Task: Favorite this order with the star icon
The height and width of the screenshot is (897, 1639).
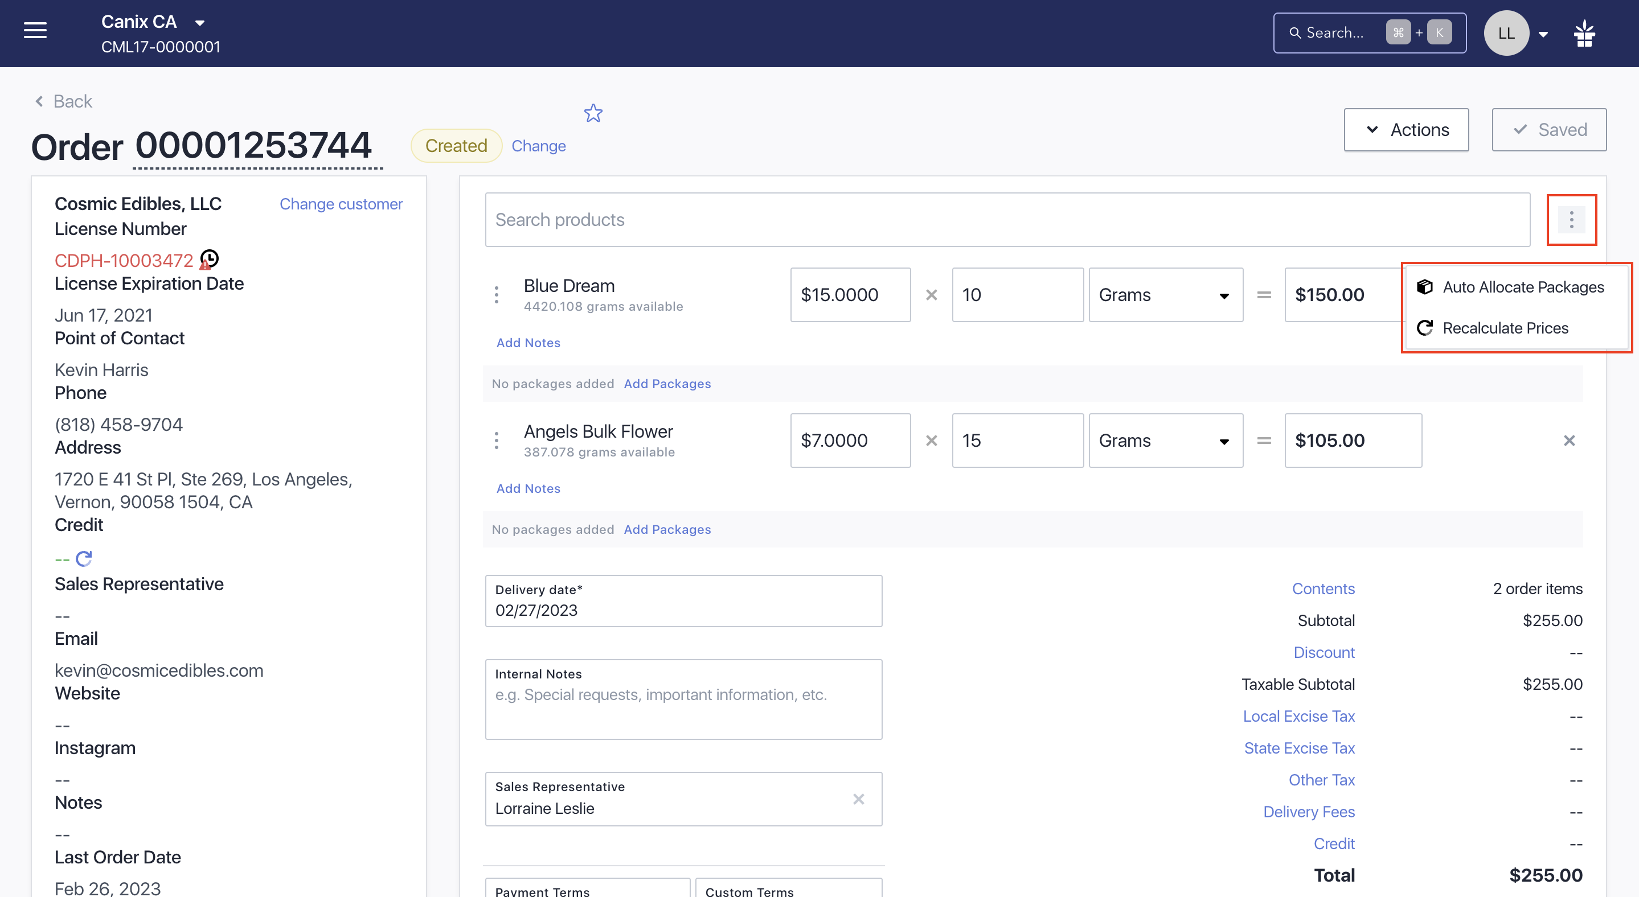Action: click(593, 113)
